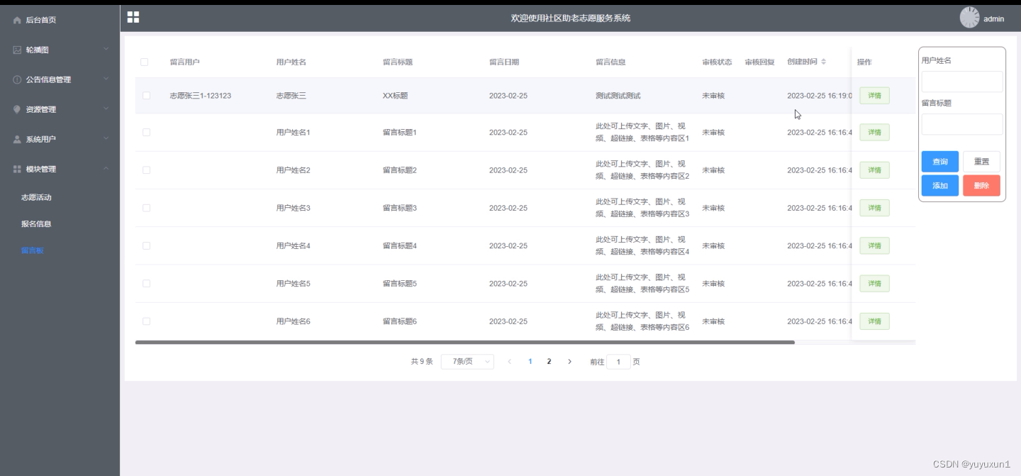Focus the 用户姓名 search field

pos(961,82)
